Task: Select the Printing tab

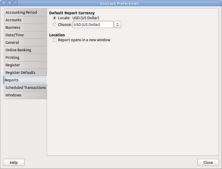Action: 25,58
